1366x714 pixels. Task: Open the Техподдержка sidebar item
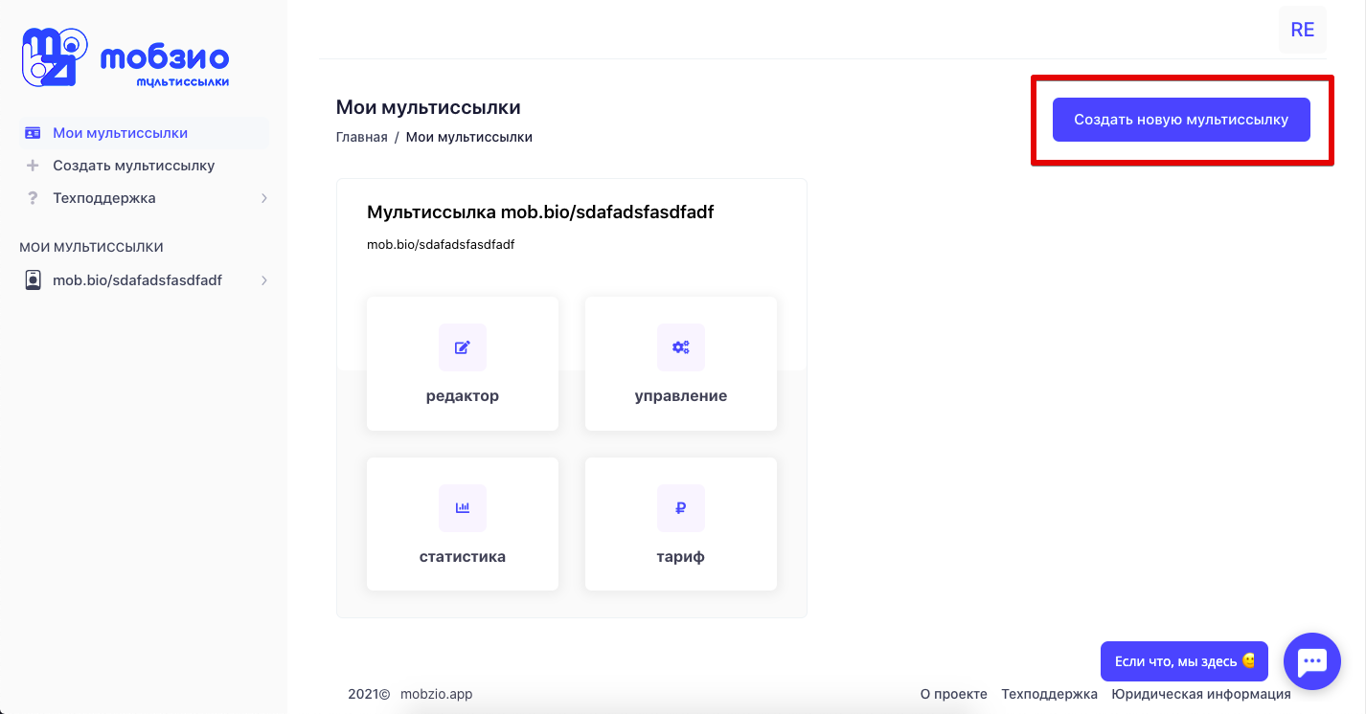(x=104, y=198)
